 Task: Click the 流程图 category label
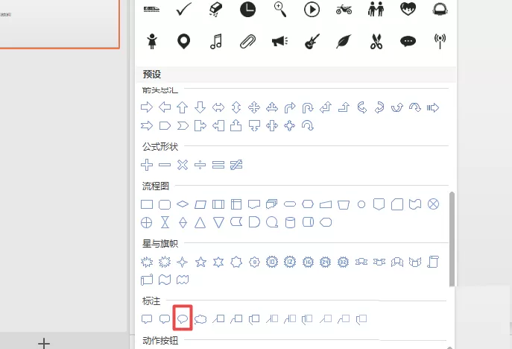tap(156, 186)
